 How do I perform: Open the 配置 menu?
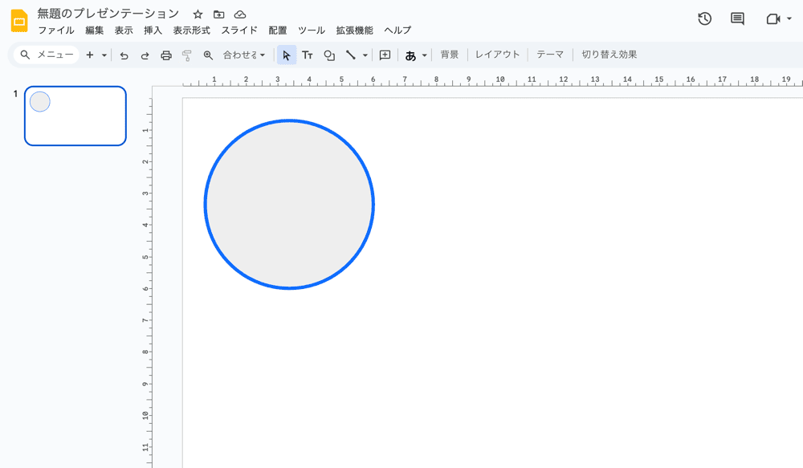[278, 31]
